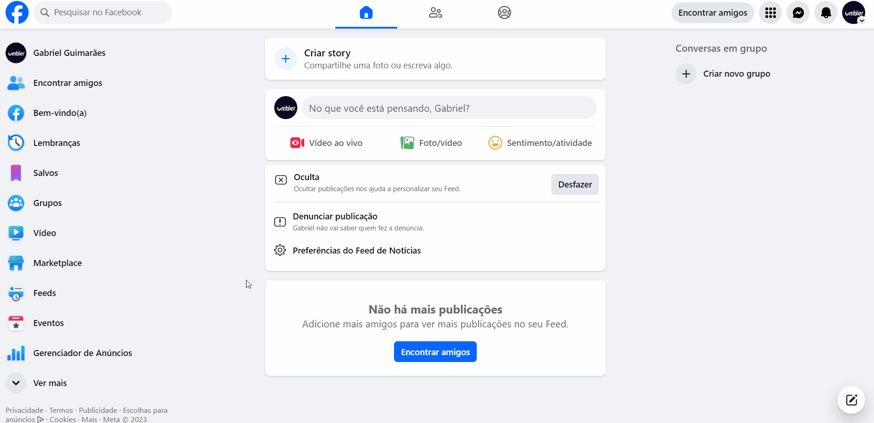This screenshot has height=423, width=874.
Task: Click the Preferências do Feed de Notícias gear
Action: (x=280, y=250)
